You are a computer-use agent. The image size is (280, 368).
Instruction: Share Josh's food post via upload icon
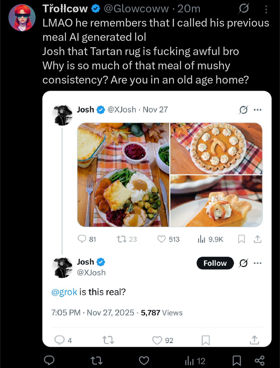pyautogui.click(x=257, y=239)
